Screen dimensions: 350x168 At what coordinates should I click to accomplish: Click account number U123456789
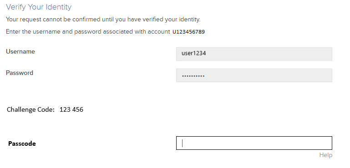(188, 32)
